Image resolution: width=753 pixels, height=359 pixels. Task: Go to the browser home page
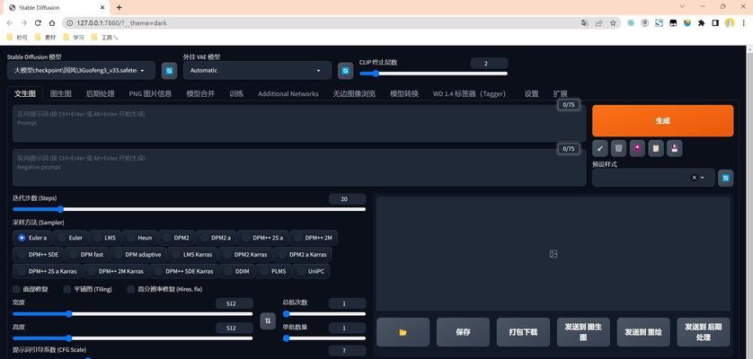52,22
